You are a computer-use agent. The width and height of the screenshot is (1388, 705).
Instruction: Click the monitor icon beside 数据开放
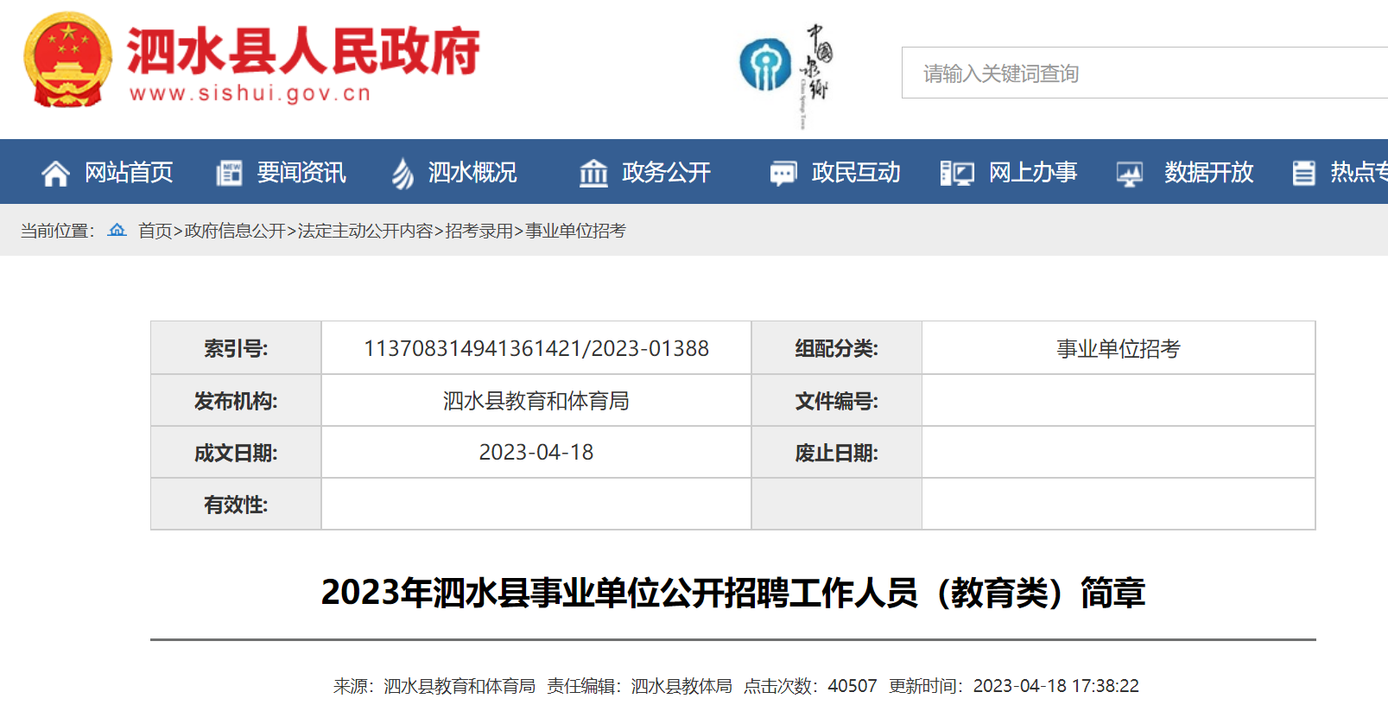pos(1129,174)
